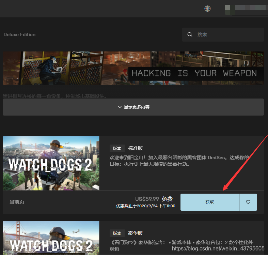Expand 显示更多内容 section

(x=133, y=107)
